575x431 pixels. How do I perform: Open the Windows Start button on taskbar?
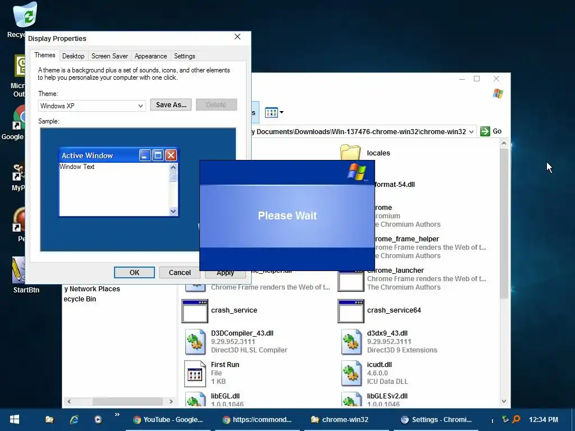coord(14,419)
